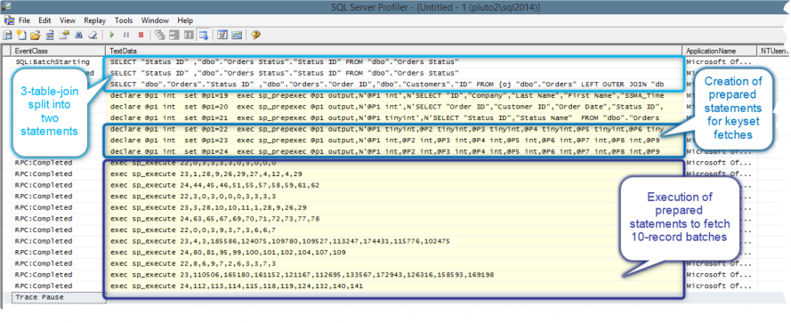Stop the trace with red square button

tap(141, 36)
